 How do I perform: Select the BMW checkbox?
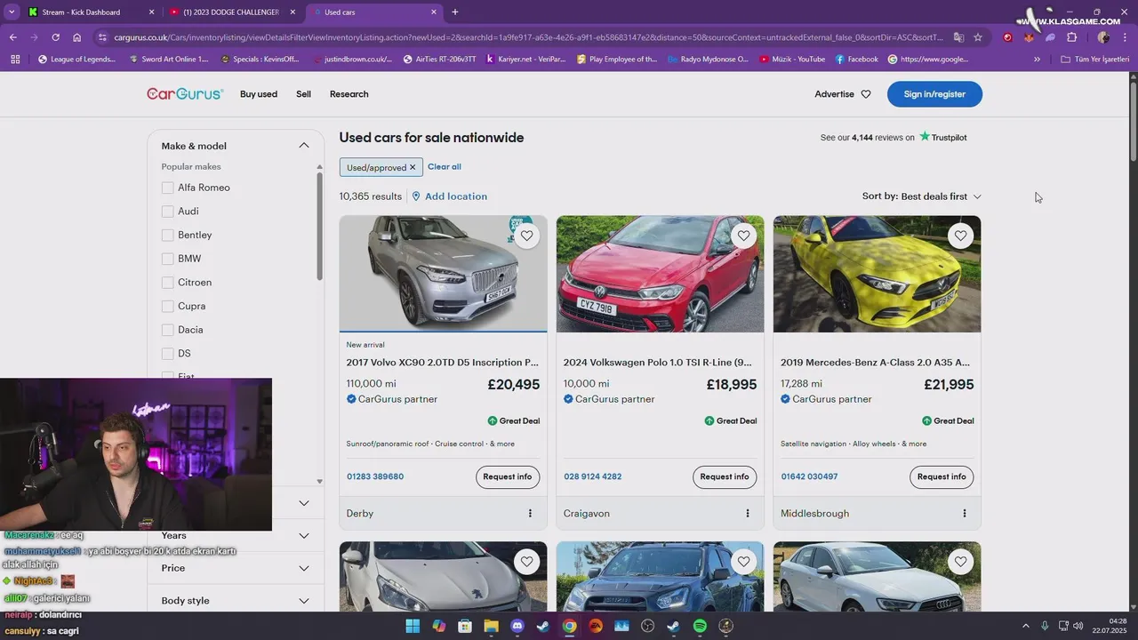point(167,259)
